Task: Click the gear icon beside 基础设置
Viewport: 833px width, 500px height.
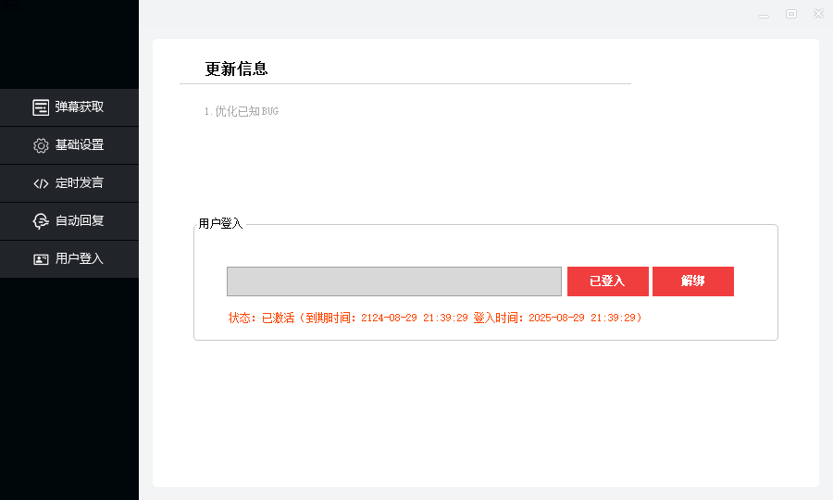Action: (x=41, y=145)
